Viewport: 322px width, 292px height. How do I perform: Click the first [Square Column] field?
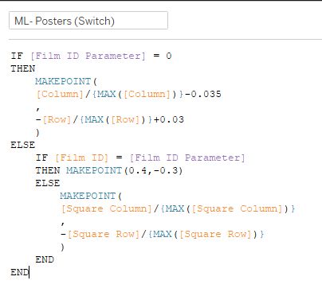click(107, 208)
